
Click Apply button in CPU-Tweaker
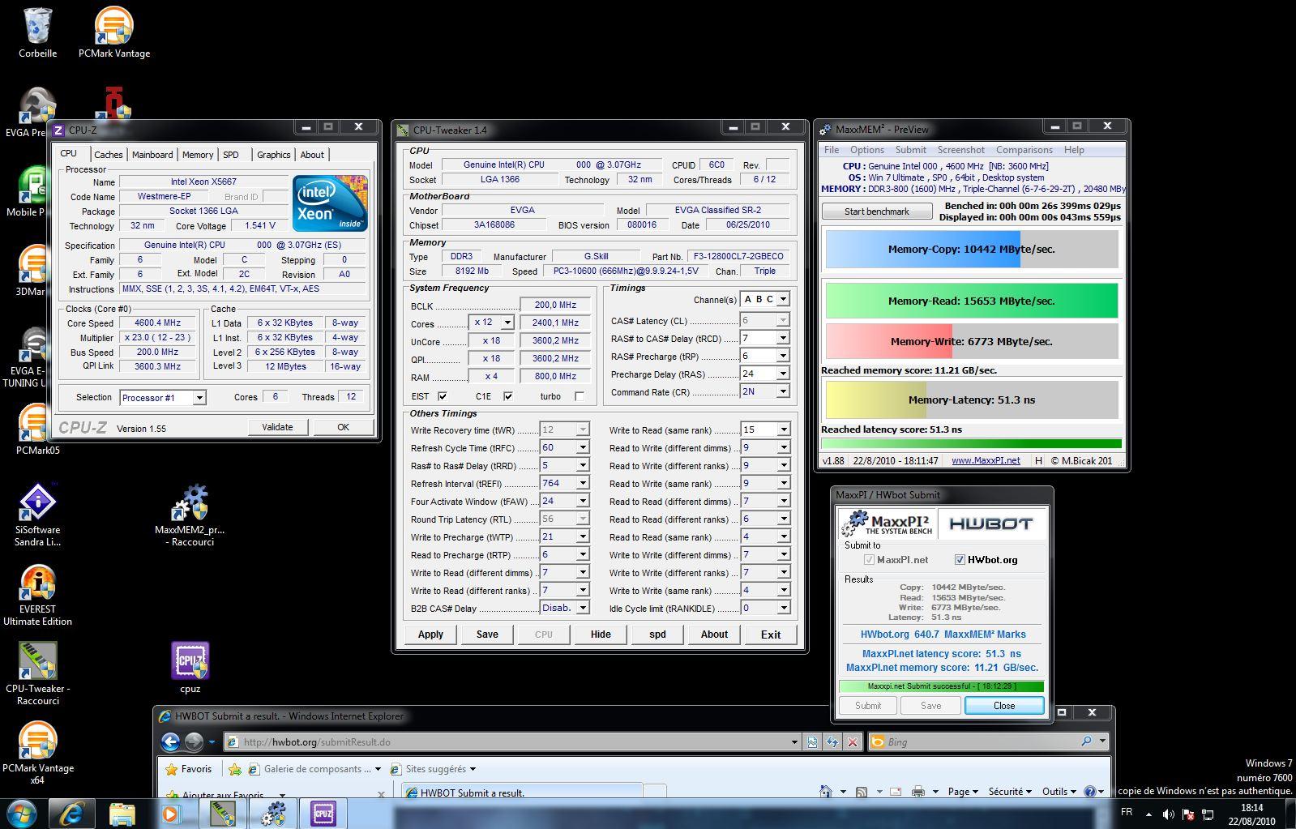pyautogui.click(x=430, y=635)
